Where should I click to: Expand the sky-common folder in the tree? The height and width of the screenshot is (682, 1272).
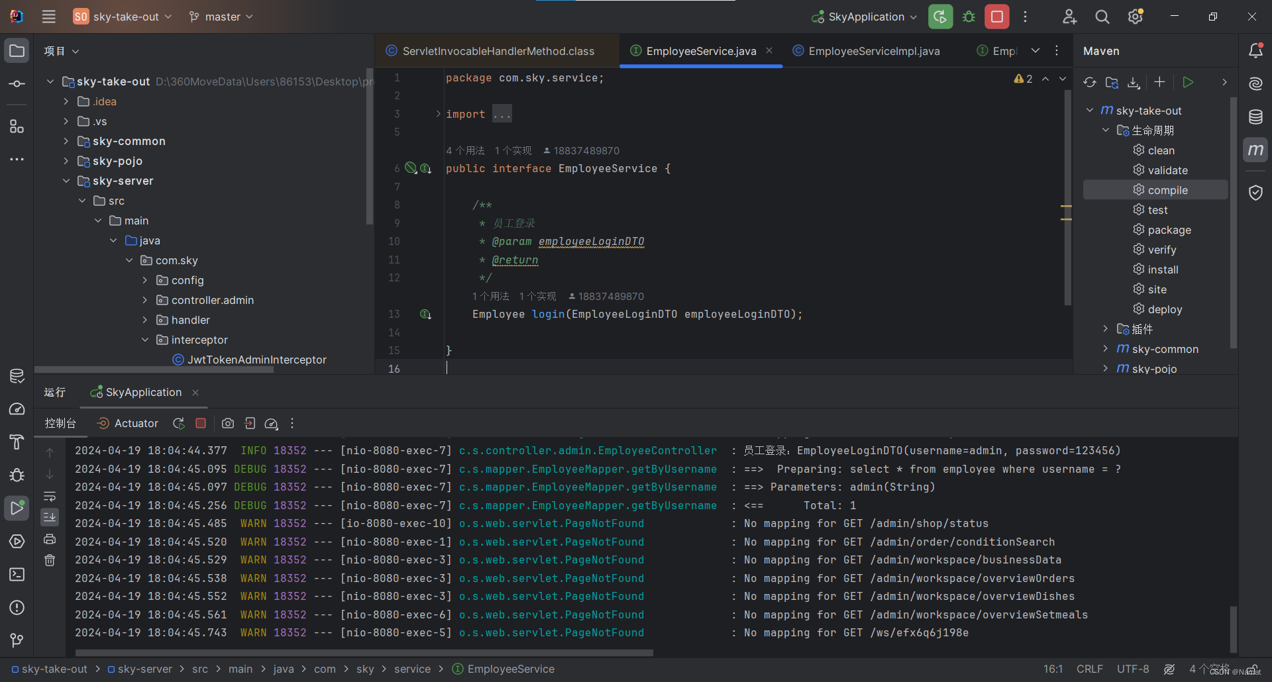pos(66,141)
